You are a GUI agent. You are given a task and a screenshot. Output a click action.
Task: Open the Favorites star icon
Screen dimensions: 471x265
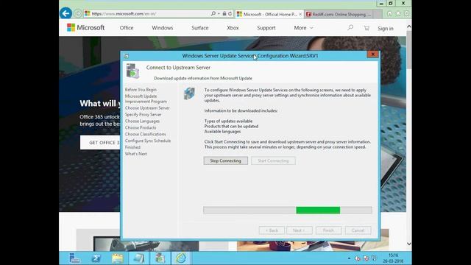(x=398, y=14)
